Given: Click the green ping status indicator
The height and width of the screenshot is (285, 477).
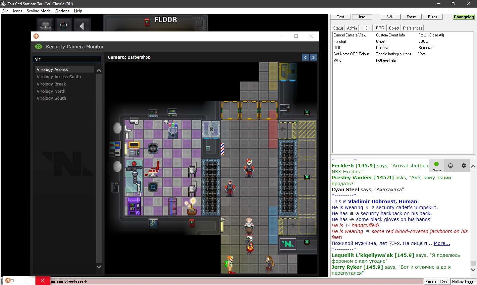Looking at the screenshot, I should (x=436, y=164).
